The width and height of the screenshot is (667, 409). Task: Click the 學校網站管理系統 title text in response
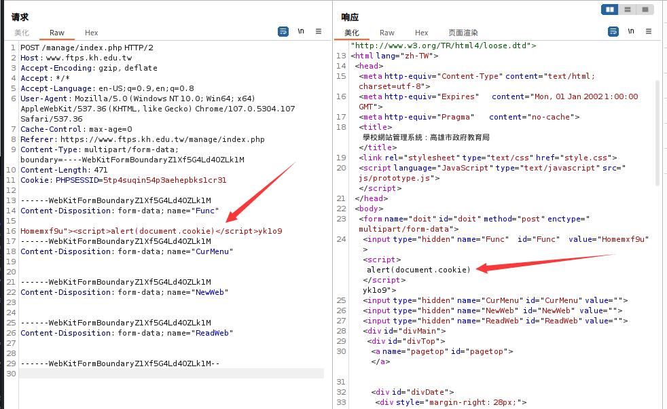tap(426, 137)
